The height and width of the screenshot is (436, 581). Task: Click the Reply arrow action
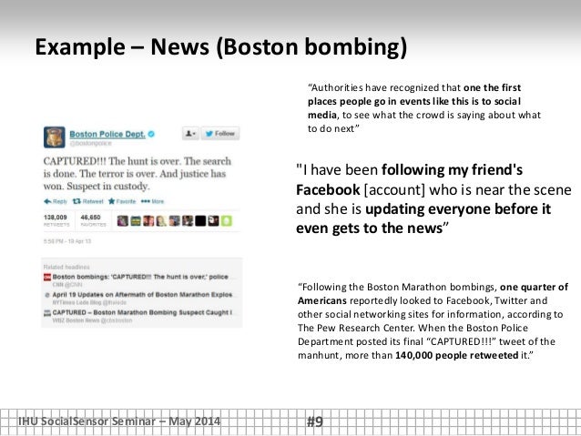(56, 201)
